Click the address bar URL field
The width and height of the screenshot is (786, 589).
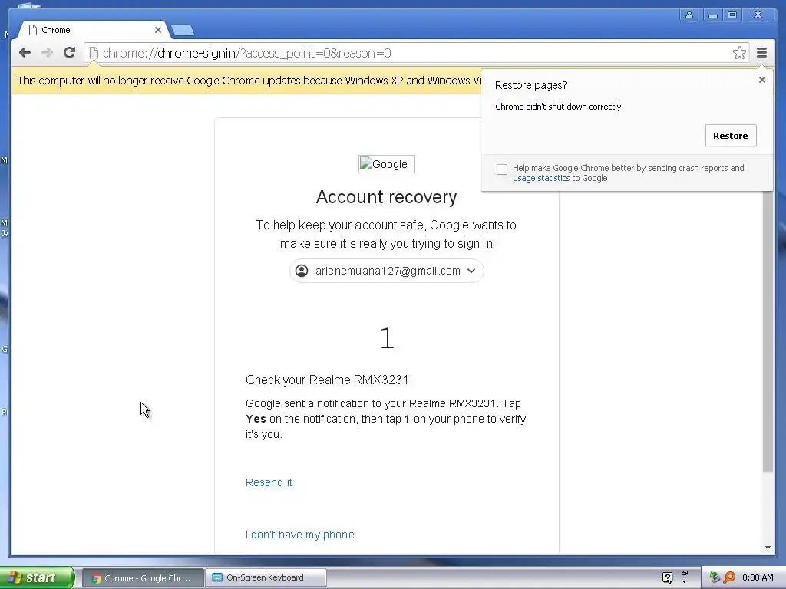click(x=416, y=53)
